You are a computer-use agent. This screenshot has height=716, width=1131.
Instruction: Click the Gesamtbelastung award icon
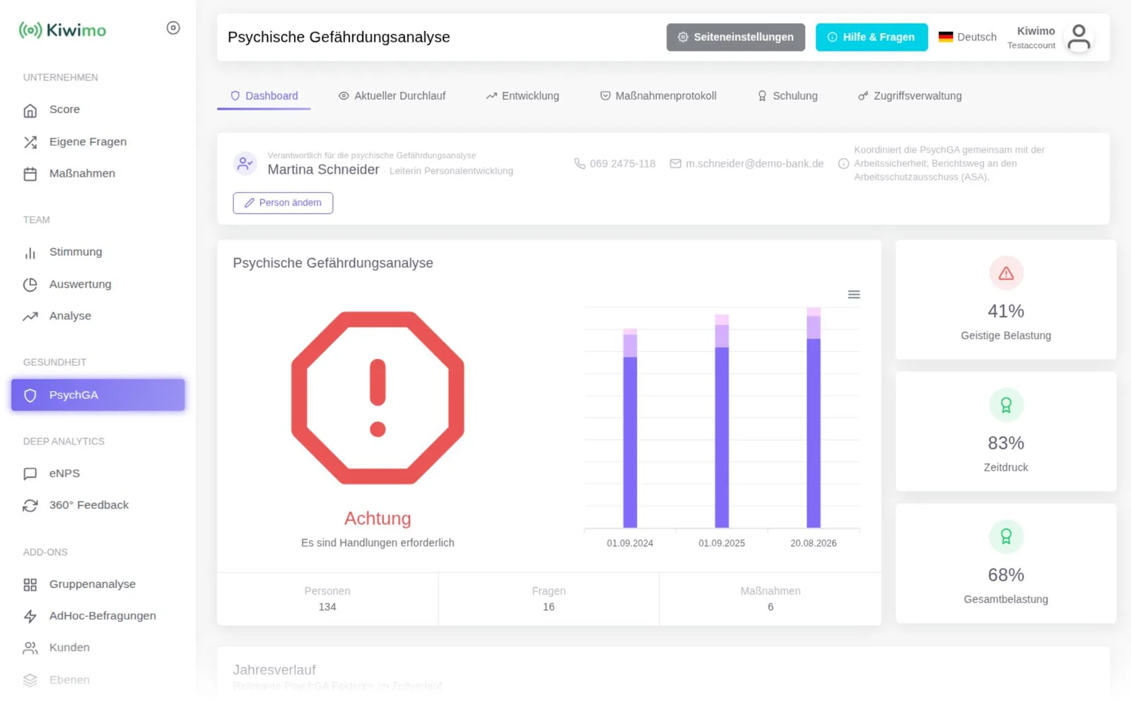(1006, 537)
